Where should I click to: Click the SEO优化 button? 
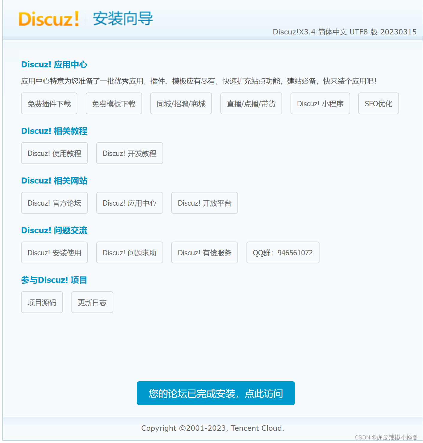click(x=379, y=104)
